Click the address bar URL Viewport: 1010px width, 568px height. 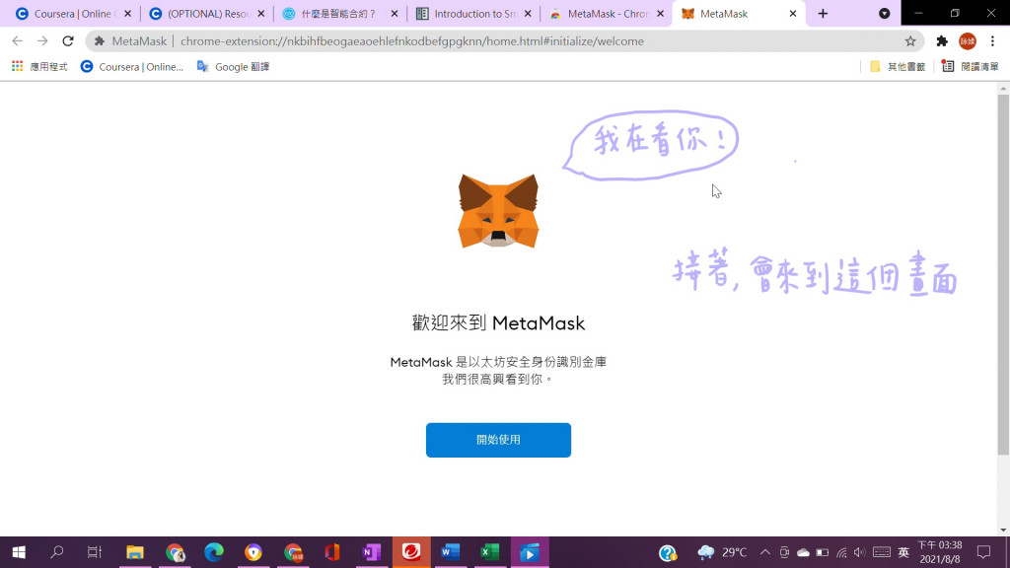(411, 41)
